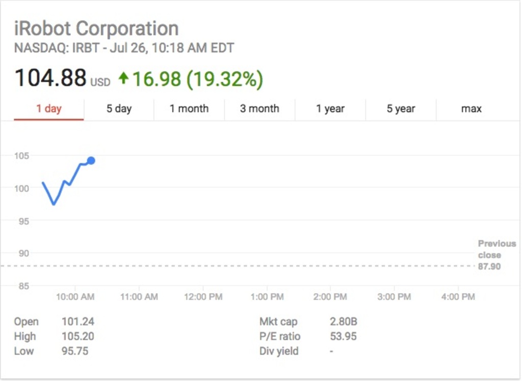Click the 4:00 PM axis label

click(x=457, y=297)
